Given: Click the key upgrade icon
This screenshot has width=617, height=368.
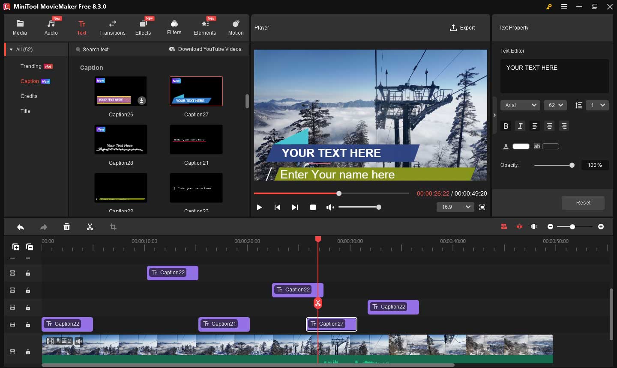Looking at the screenshot, I should pos(549,6).
